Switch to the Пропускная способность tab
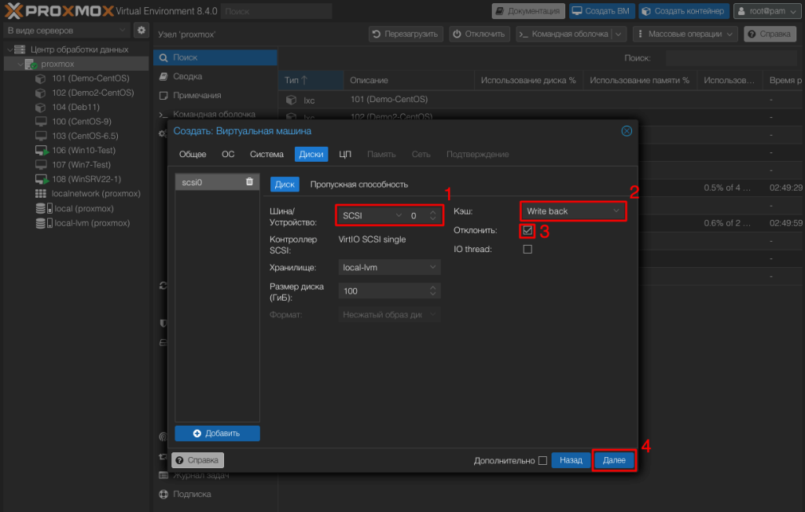Screen dimensions: 805x512 (x=358, y=185)
